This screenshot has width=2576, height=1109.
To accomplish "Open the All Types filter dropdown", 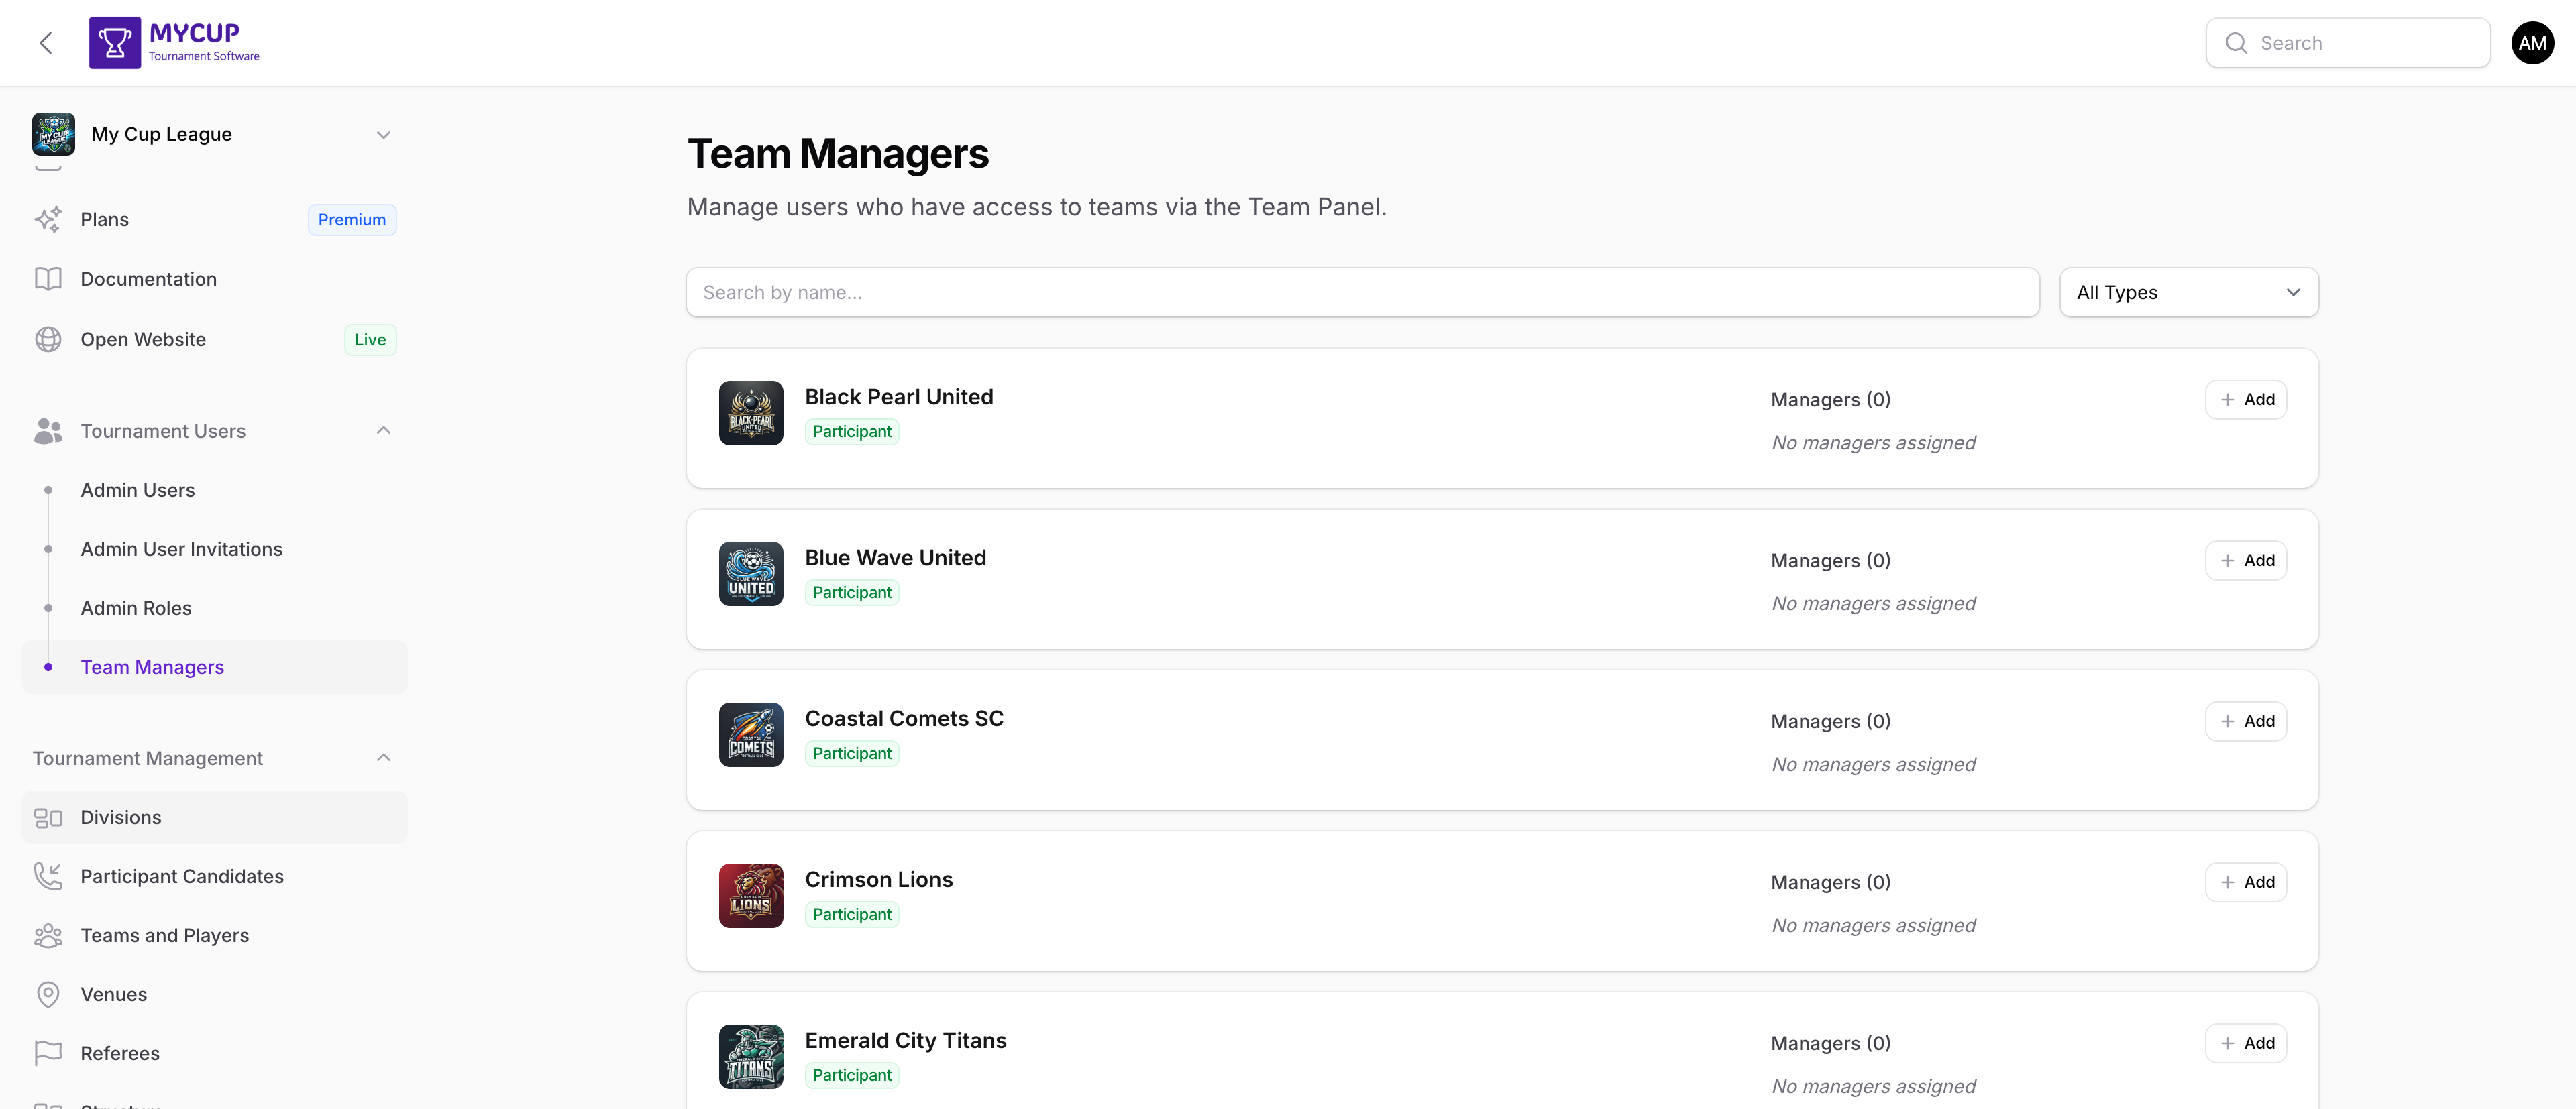I will 2189,292.
